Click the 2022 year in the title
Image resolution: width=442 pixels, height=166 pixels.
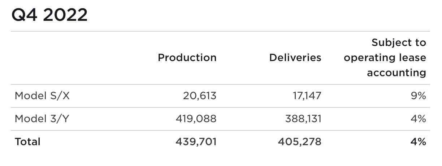[65, 15]
